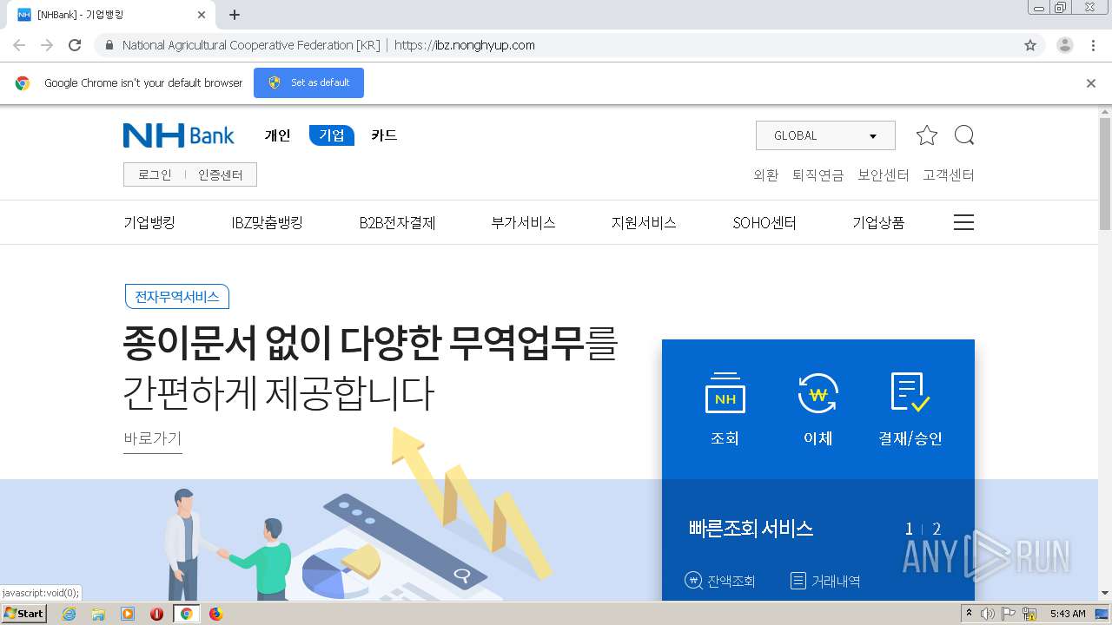Viewport: 1112px width, 625px height.
Task: Open the media player taskbar icon
Action: coord(128,614)
